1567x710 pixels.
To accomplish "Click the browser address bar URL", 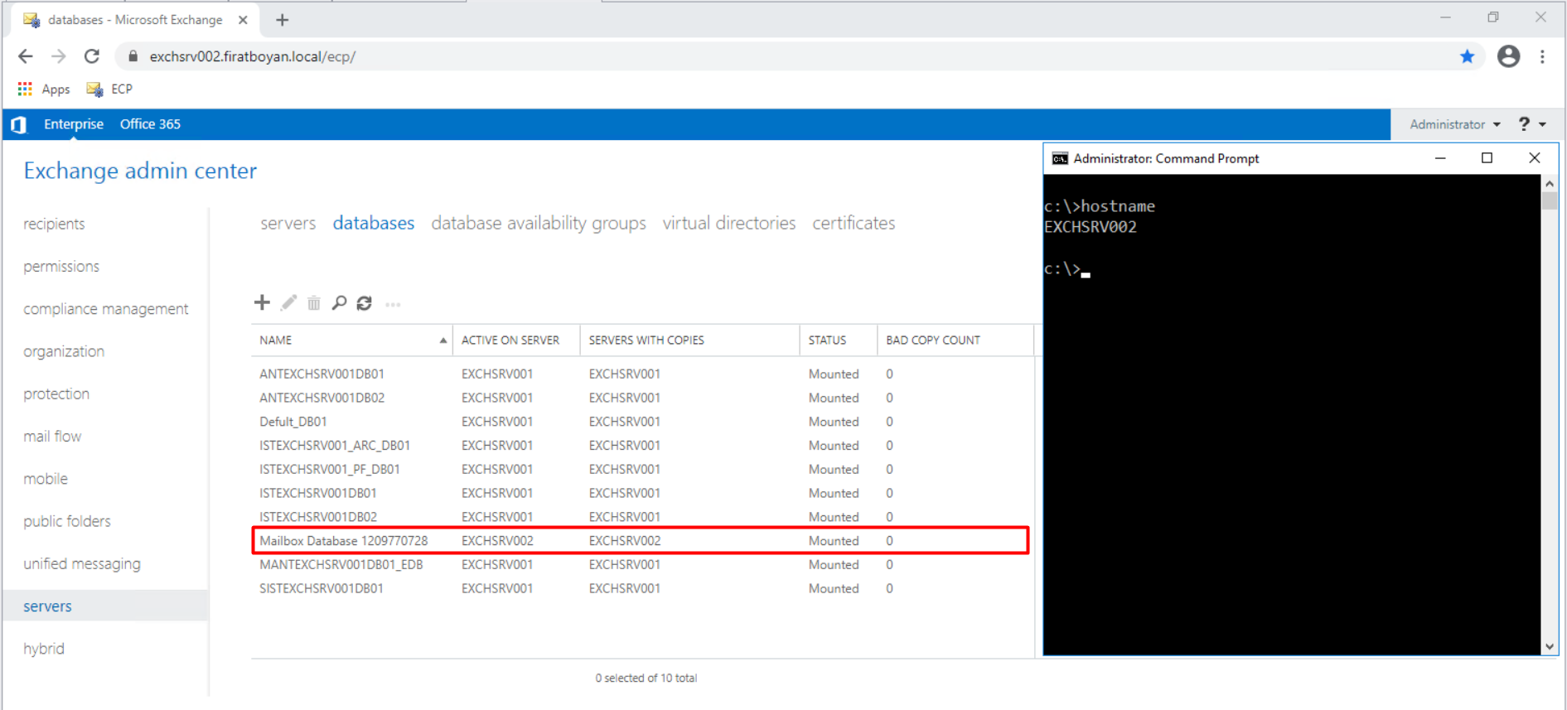I will (x=253, y=56).
